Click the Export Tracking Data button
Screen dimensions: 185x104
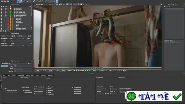(x=125, y=89)
